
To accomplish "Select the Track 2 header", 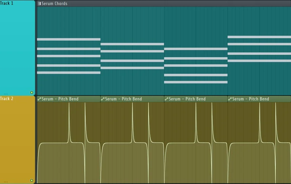I will tap(17, 140).
